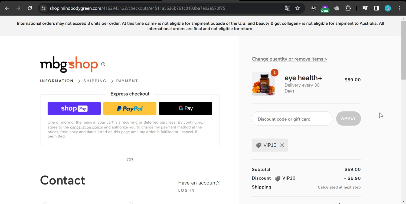Open the circular W extension icon
Screen dimensions: 406x204
click(x=313, y=8)
